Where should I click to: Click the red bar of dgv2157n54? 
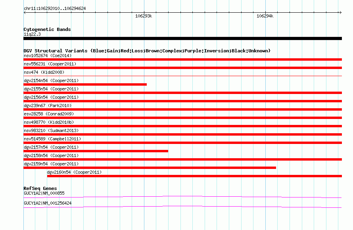pyautogui.click(x=96, y=151)
